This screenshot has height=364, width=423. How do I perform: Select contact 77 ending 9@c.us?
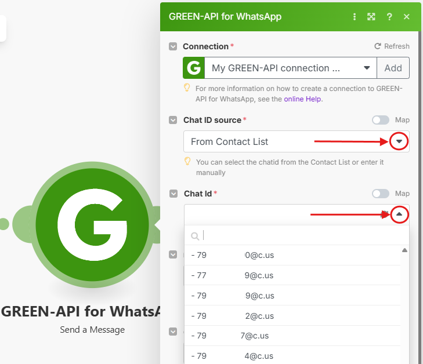click(x=292, y=275)
